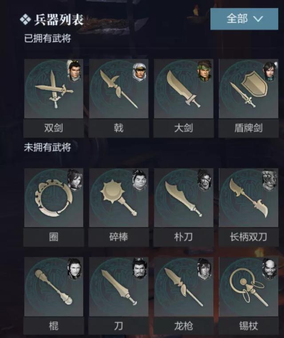Select the 圈 ring weapon icon
Viewport: 284px width, 338px height.
(x=54, y=198)
